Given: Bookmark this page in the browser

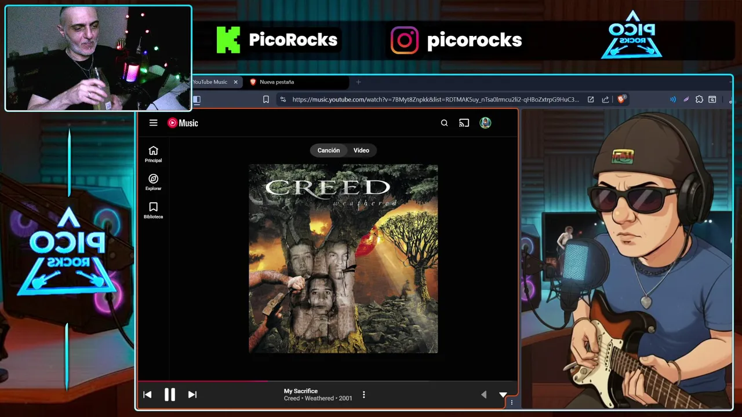Looking at the screenshot, I should (265, 100).
